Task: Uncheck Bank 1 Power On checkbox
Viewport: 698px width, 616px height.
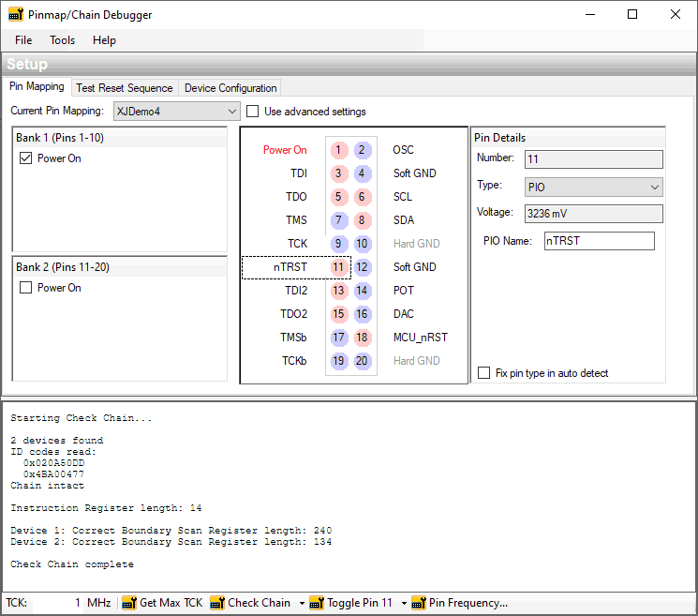Action: 26,158
